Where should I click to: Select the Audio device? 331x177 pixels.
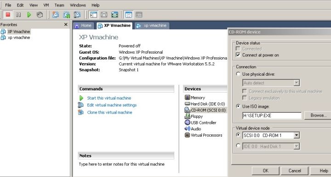tap(193, 128)
